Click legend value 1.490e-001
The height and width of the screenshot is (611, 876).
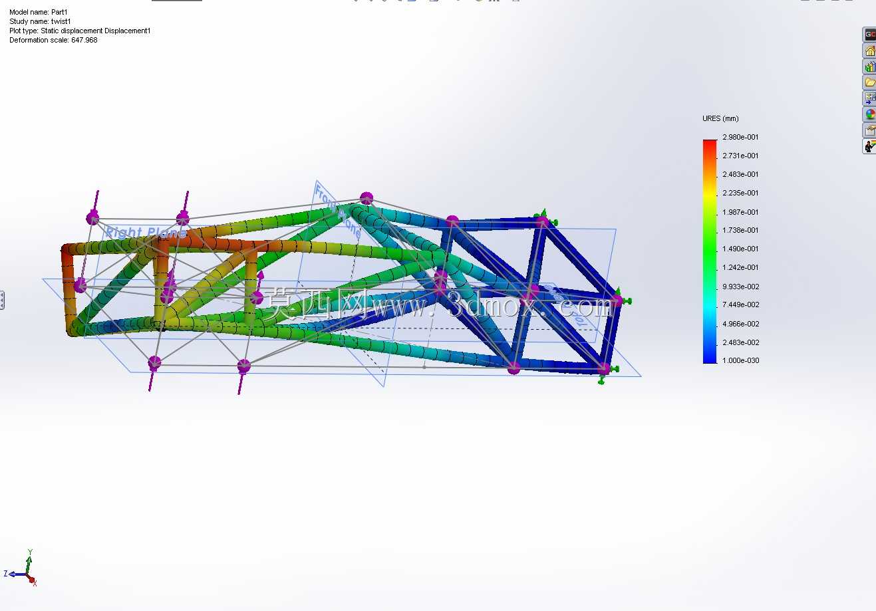pyautogui.click(x=740, y=249)
